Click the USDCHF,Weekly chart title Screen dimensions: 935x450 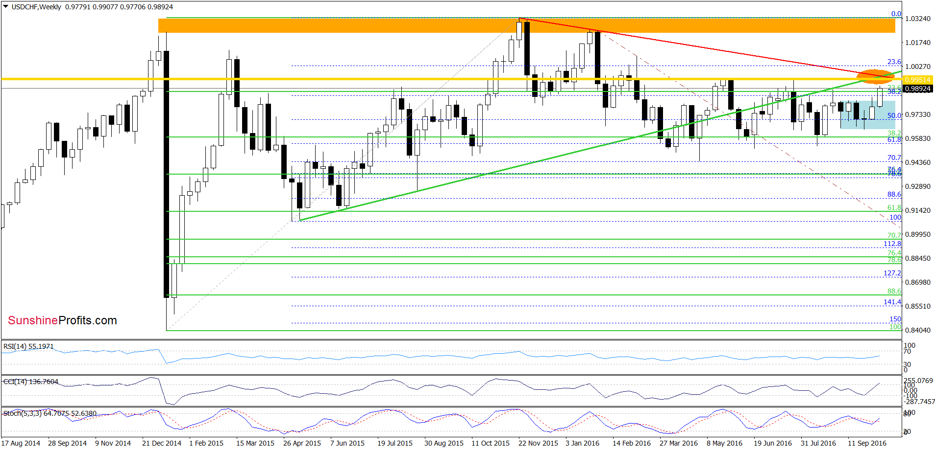tap(37, 7)
